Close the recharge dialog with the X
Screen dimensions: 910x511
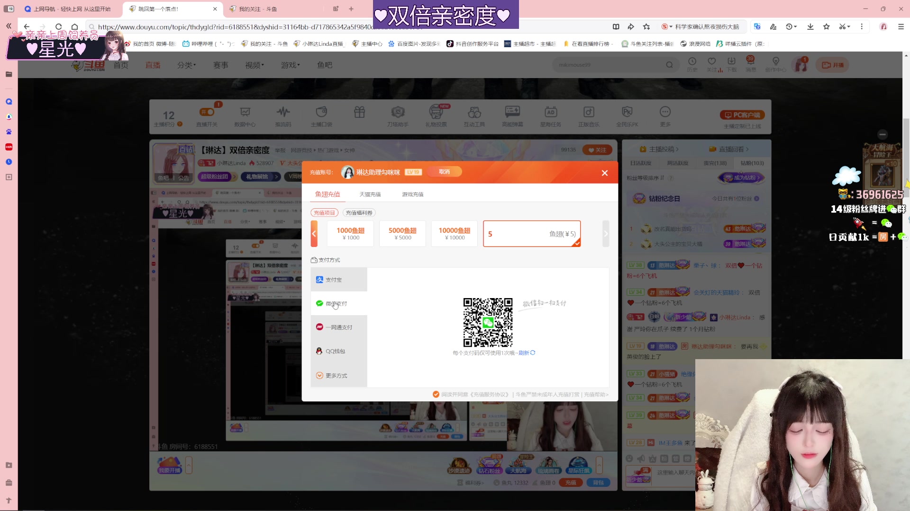point(604,173)
